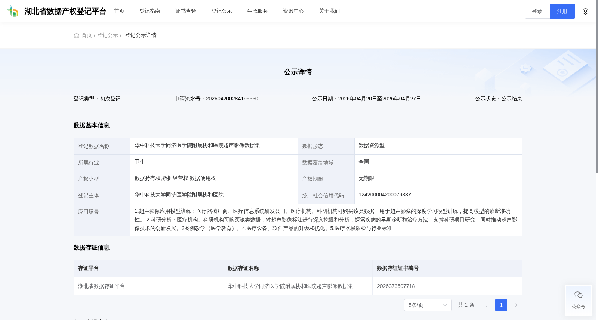Click the 登记数据名称 value cell
This screenshot has height=320, width=598.
pos(214,146)
